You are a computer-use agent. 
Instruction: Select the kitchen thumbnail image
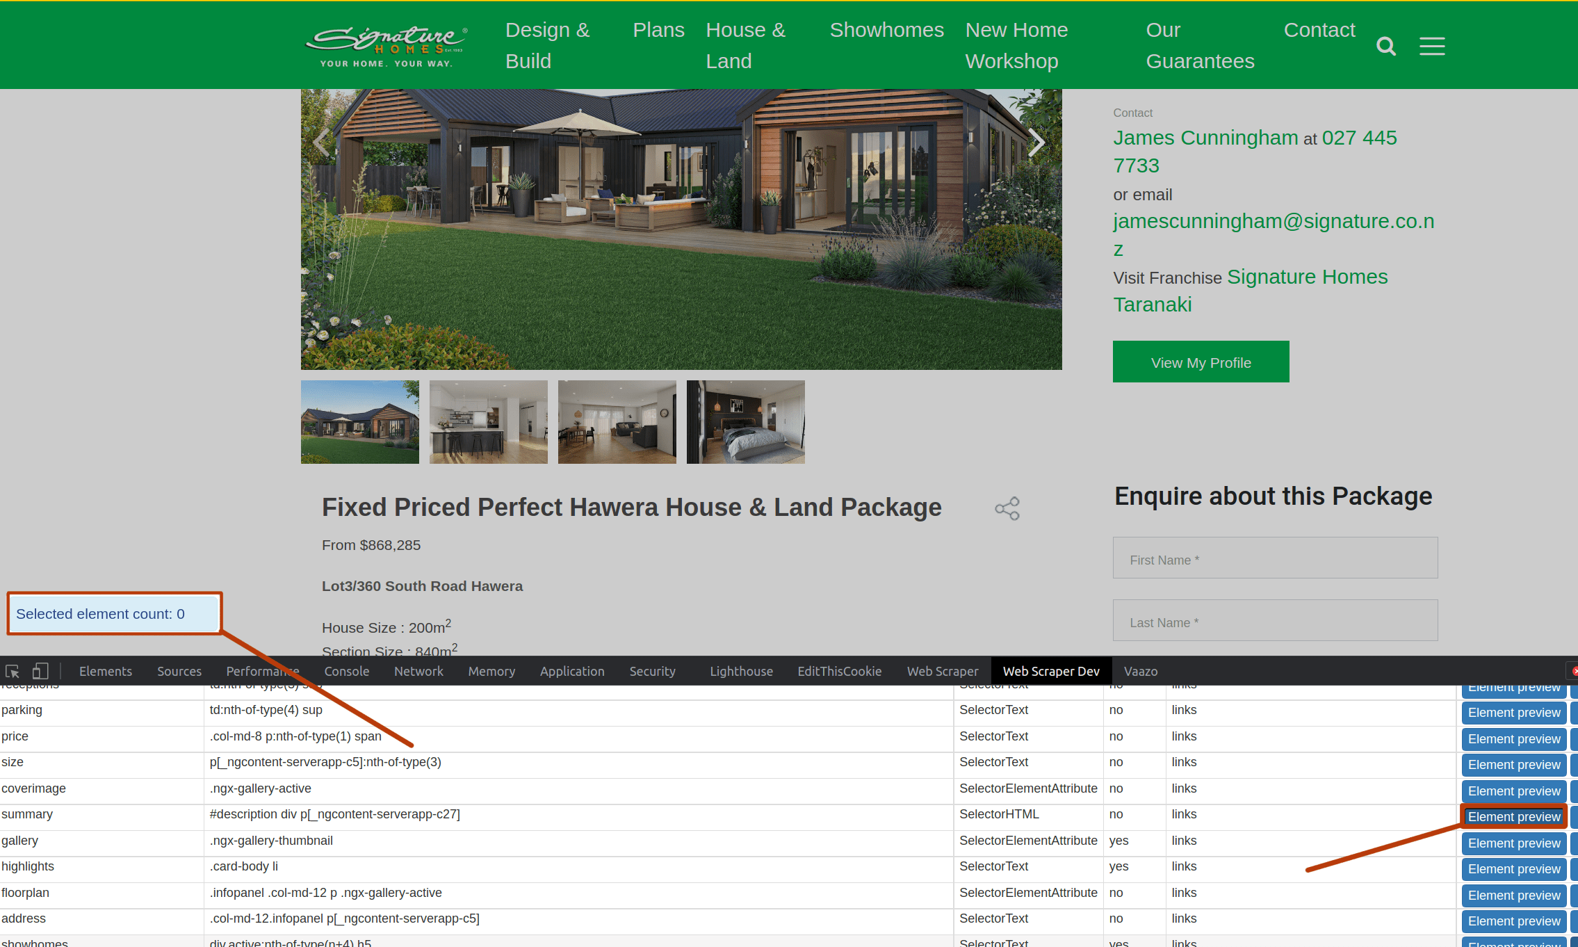pyautogui.click(x=488, y=421)
